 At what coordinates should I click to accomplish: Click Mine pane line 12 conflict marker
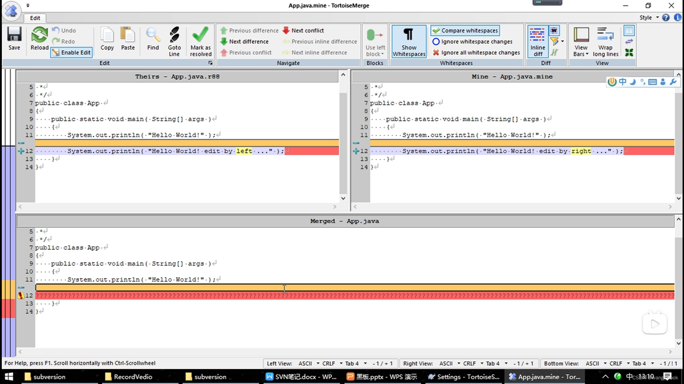tap(356, 151)
